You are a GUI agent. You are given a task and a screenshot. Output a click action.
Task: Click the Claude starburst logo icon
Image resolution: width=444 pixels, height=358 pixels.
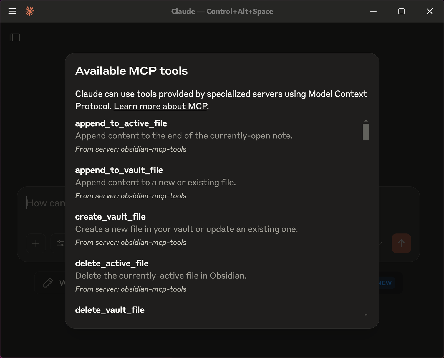click(x=30, y=11)
